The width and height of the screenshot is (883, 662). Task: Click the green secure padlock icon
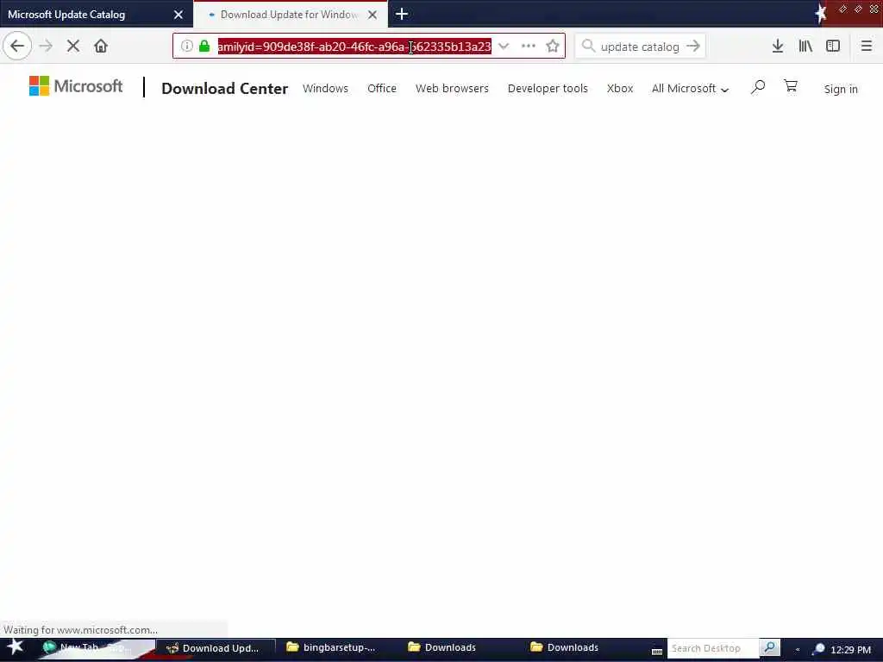(x=204, y=47)
